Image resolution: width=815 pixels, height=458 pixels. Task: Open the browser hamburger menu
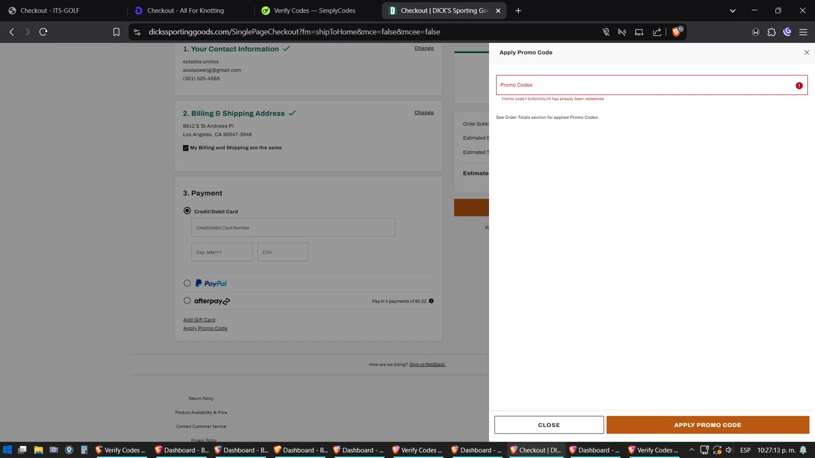coord(803,32)
